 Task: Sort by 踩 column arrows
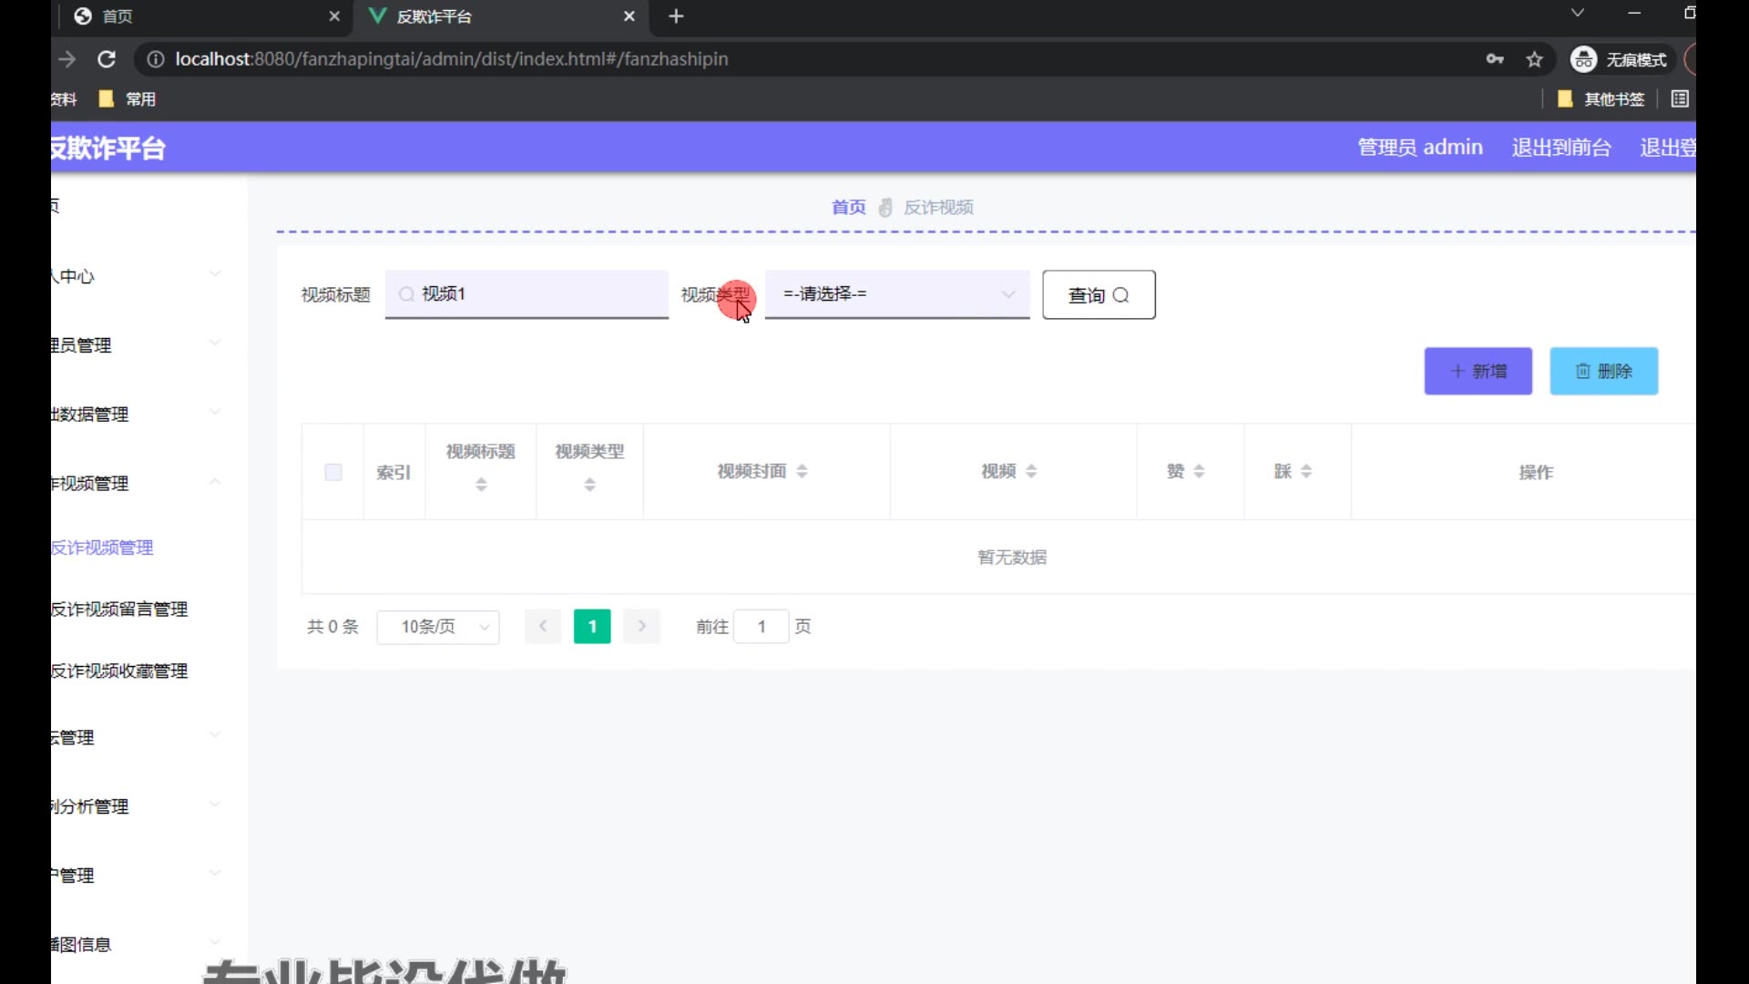[x=1306, y=471]
